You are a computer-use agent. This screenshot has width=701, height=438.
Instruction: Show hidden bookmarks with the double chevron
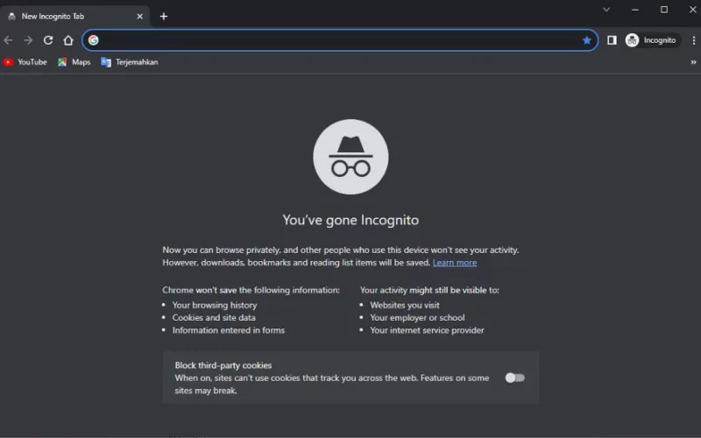tap(693, 62)
